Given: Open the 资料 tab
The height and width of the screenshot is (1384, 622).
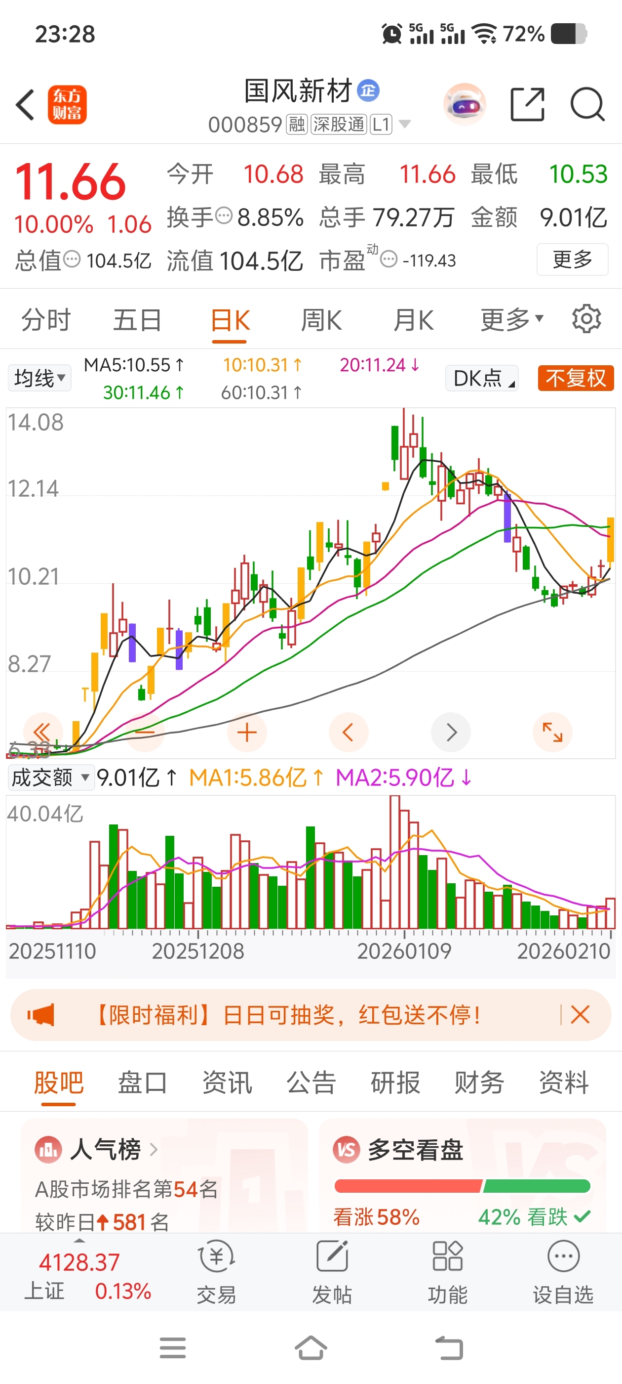Looking at the screenshot, I should (x=564, y=1082).
